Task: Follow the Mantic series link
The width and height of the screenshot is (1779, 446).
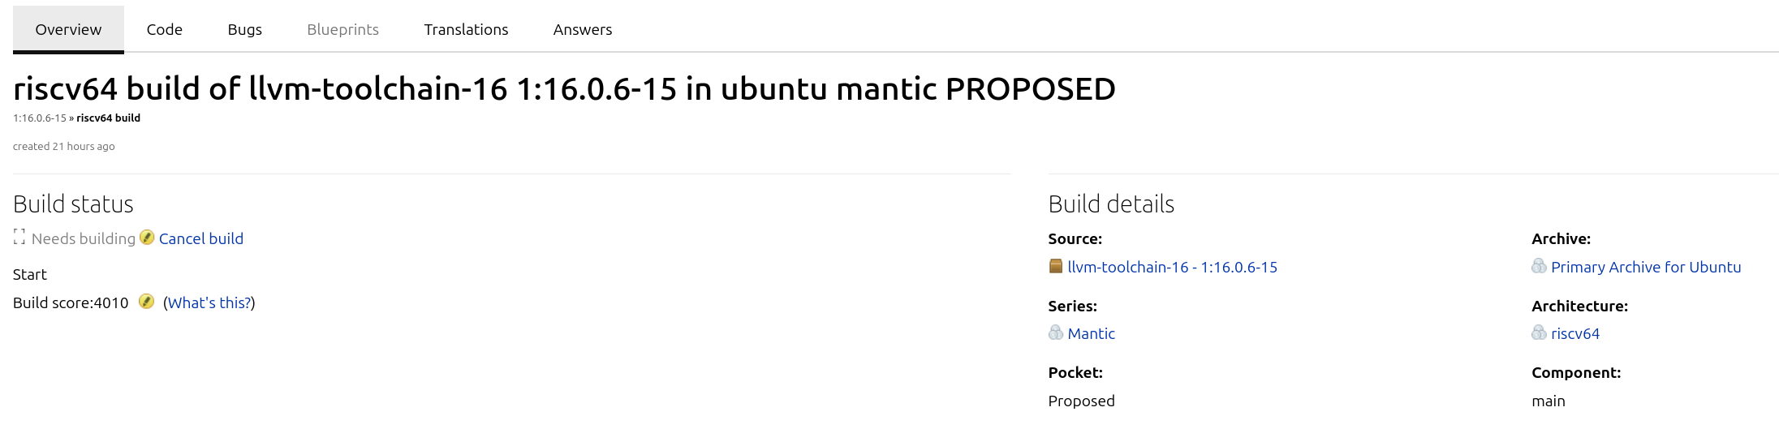Action: 1091,333
